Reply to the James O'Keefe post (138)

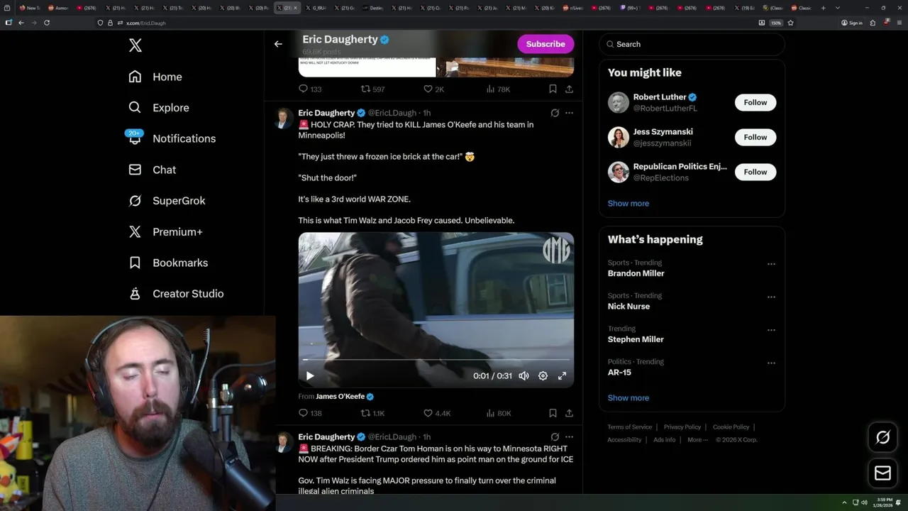(310, 413)
